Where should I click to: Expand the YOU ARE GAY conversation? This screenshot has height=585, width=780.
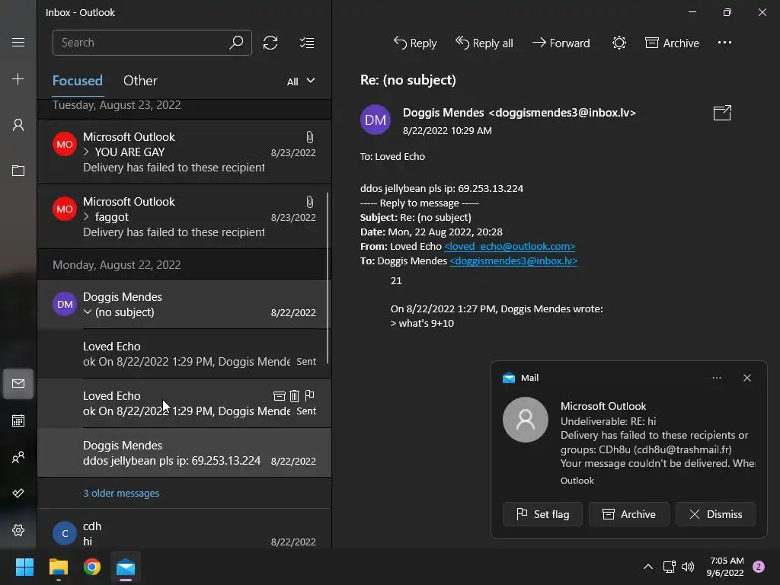click(87, 152)
